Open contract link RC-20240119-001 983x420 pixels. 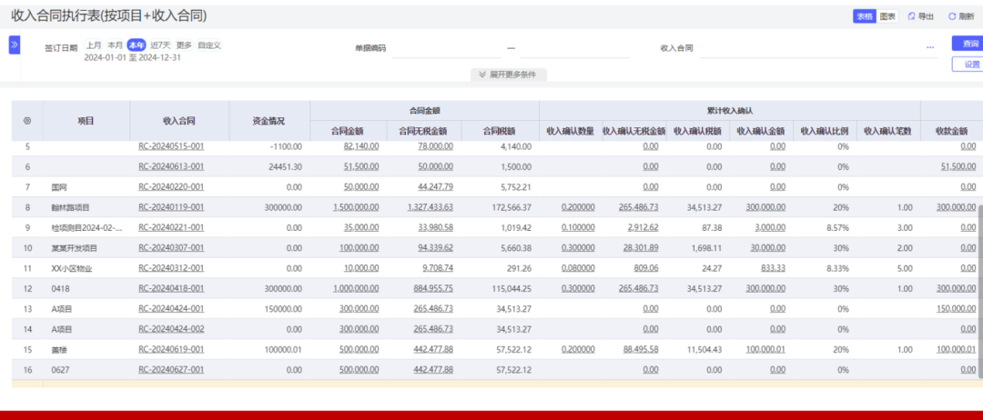click(x=170, y=207)
